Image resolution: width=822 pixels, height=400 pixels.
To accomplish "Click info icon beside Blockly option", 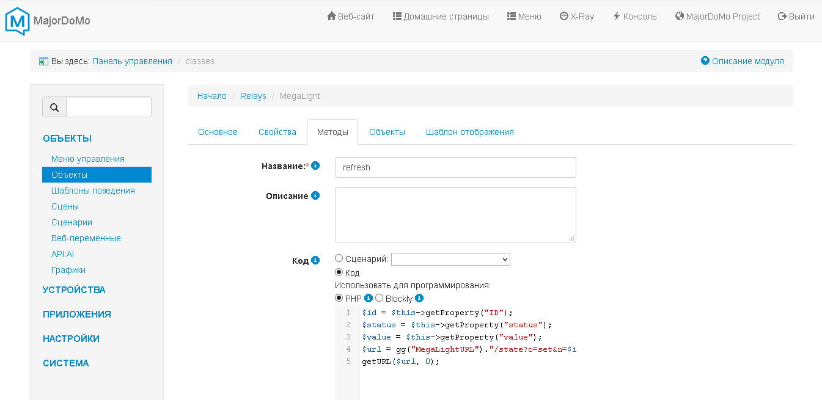I will (419, 299).
